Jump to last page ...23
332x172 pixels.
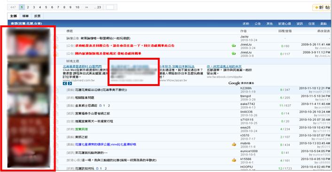pos(98,7)
